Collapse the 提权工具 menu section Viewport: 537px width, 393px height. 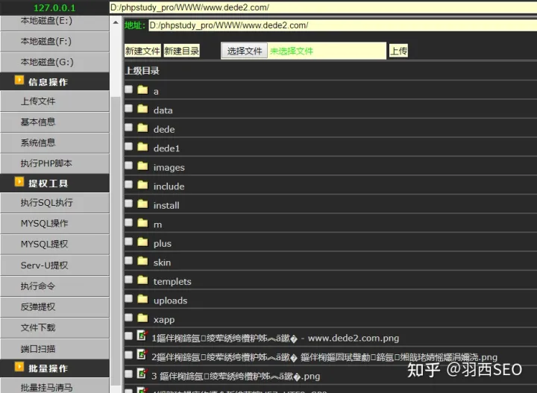point(54,183)
